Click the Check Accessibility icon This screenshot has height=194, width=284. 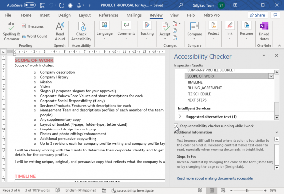[x=81, y=26]
